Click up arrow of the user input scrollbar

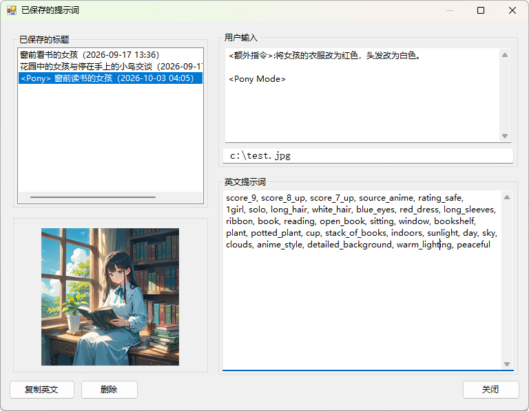coord(505,55)
